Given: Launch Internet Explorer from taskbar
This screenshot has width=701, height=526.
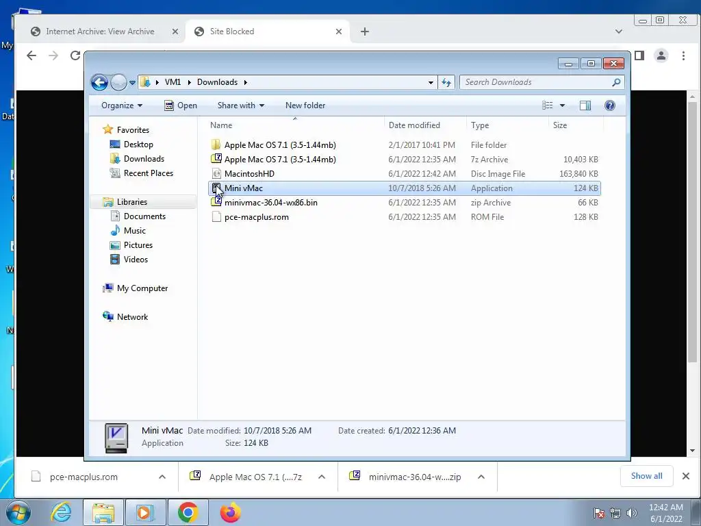Looking at the screenshot, I should (x=61, y=512).
